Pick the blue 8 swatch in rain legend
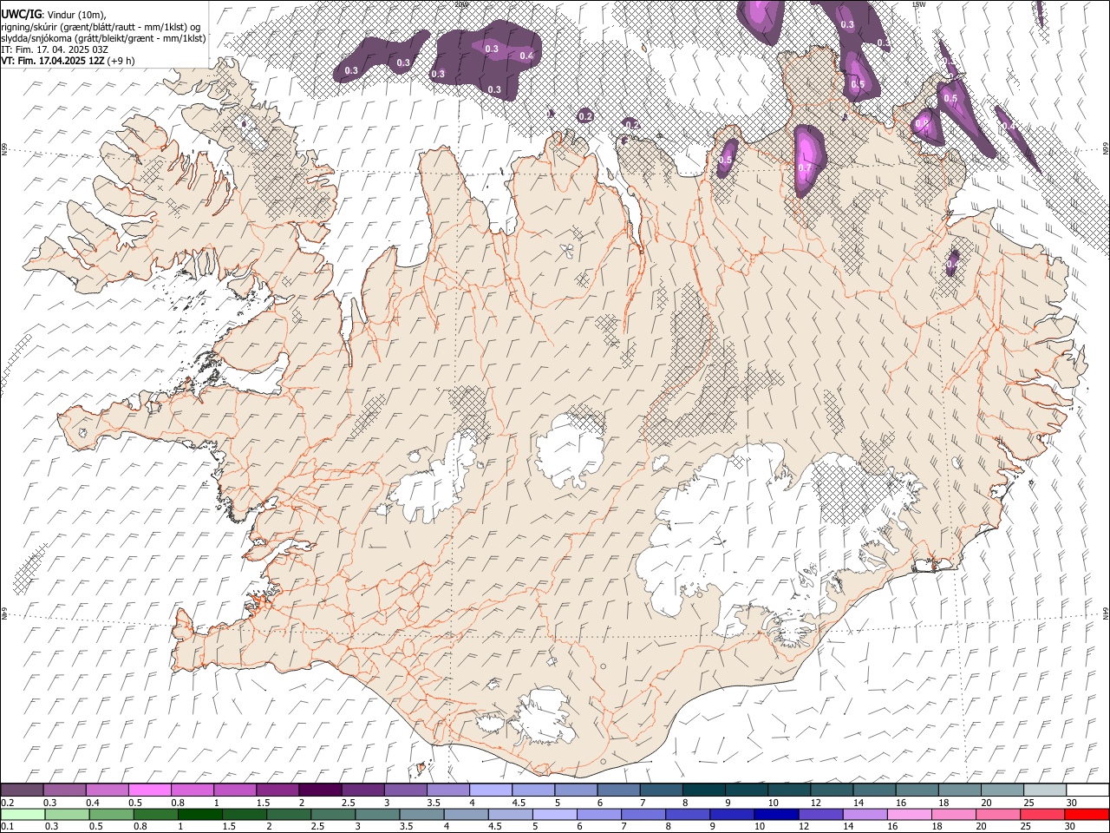The width and height of the screenshot is (1110, 833). coord(686,814)
